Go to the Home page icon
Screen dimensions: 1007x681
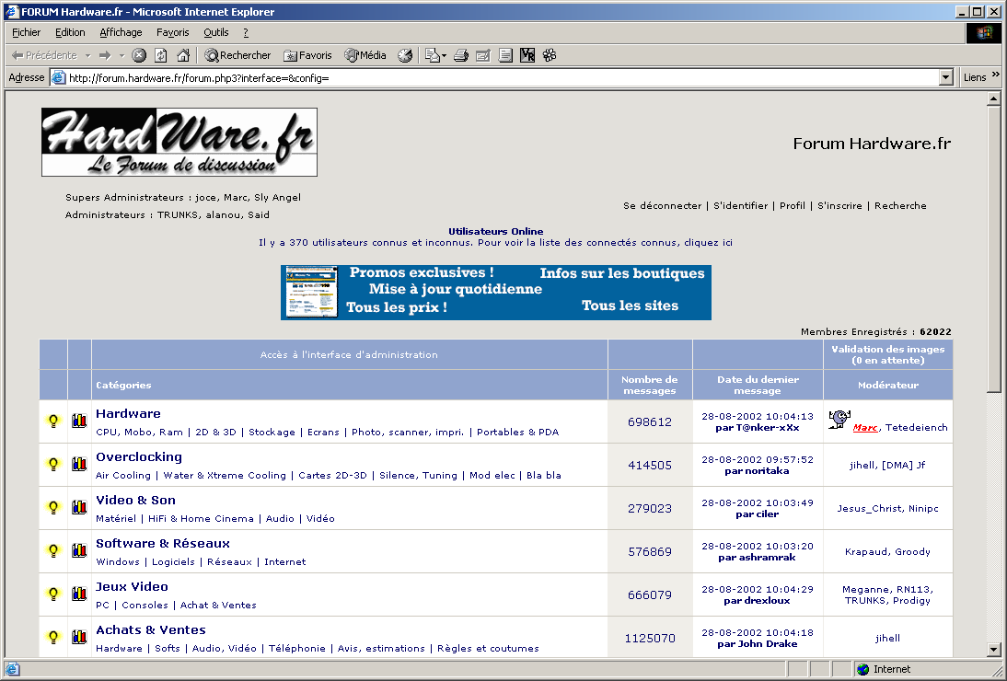[x=183, y=55]
